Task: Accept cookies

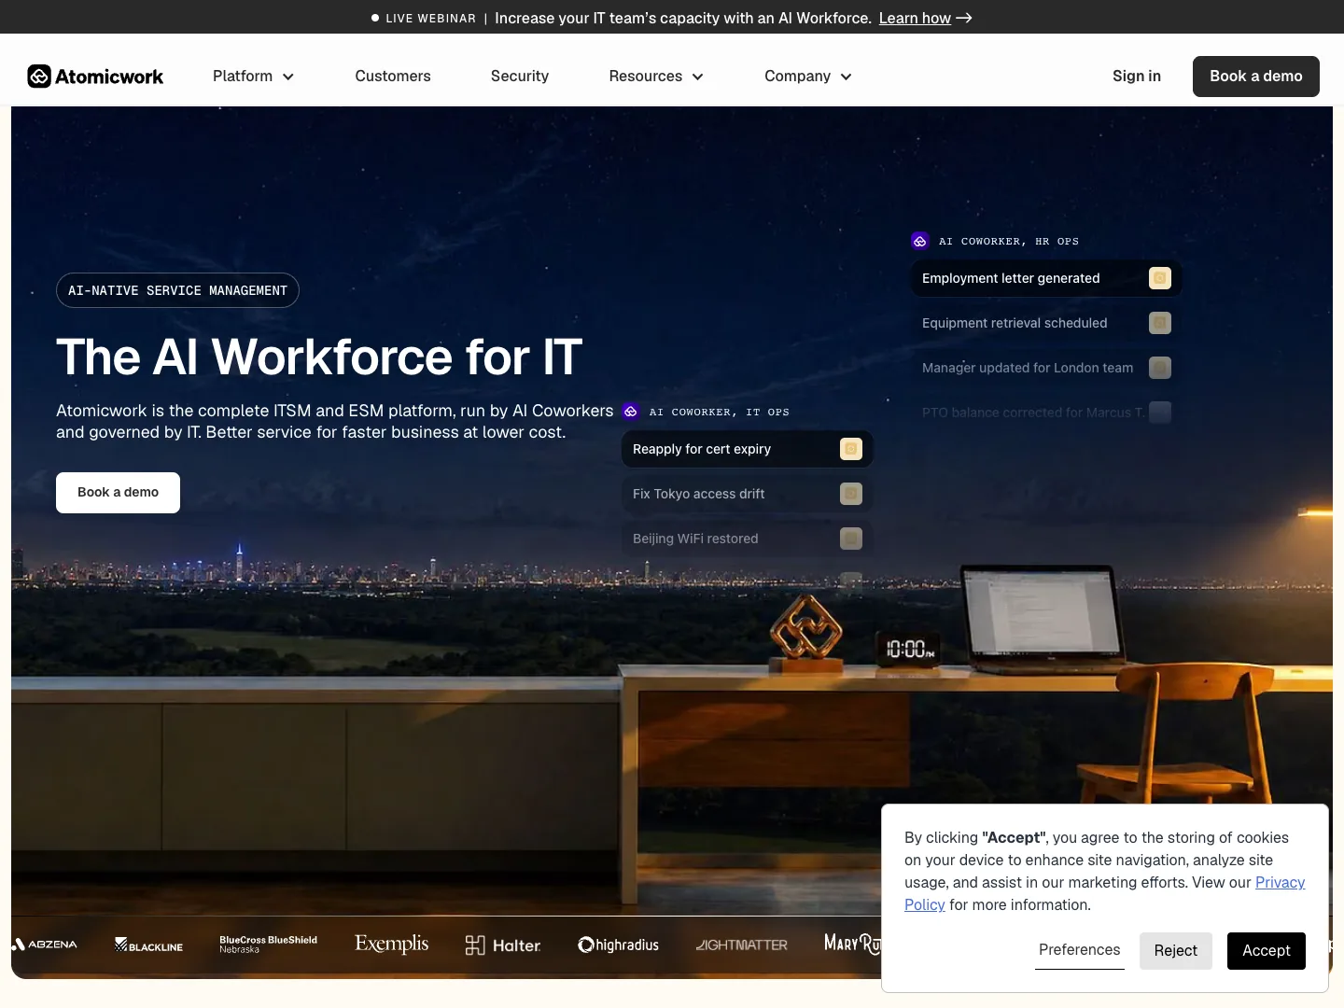Action: coord(1267,951)
